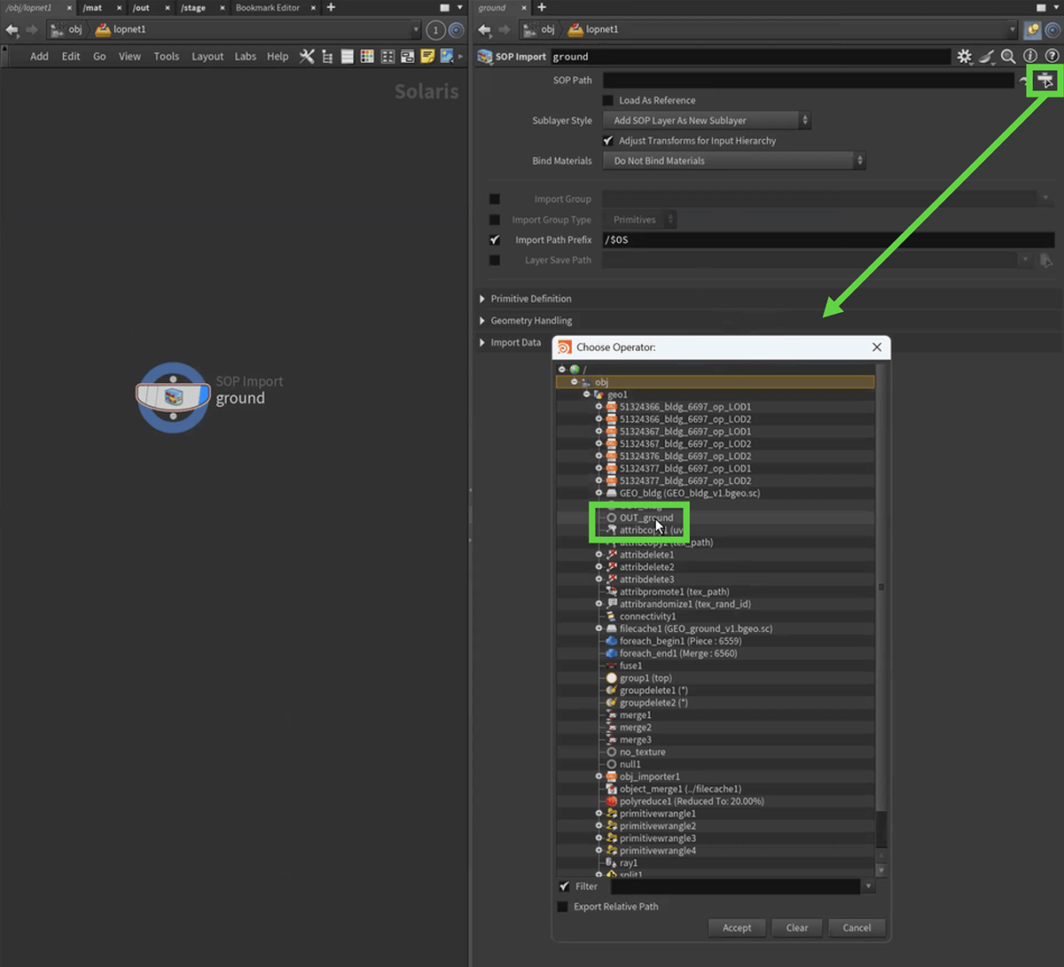Click the Cancel button in Choose Operator
The height and width of the screenshot is (967, 1064).
point(857,928)
